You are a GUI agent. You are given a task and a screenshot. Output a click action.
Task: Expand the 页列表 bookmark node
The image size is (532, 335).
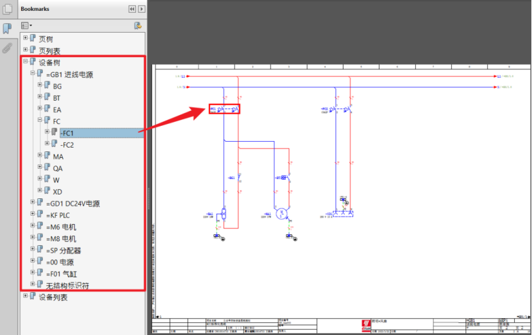coord(26,49)
